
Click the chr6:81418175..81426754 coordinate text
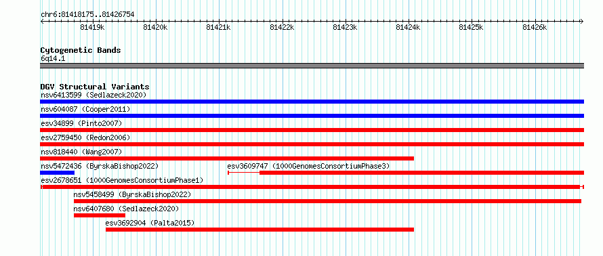coord(87,15)
